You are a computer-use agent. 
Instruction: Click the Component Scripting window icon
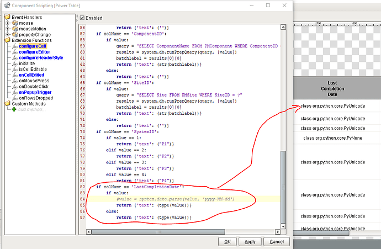point(7,6)
